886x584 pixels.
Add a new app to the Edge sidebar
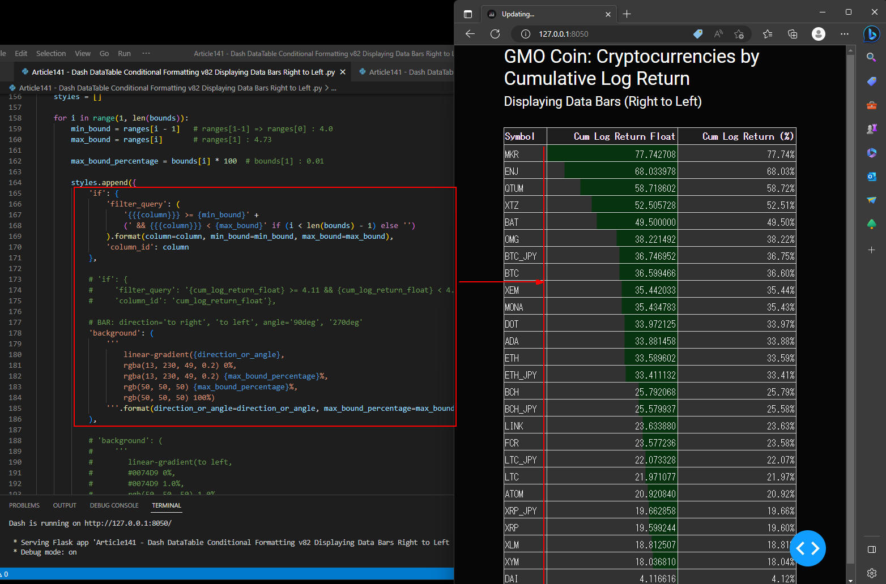tap(871, 250)
